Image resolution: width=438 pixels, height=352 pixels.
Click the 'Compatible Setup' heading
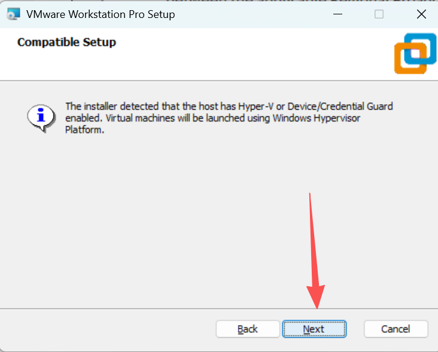[66, 42]
